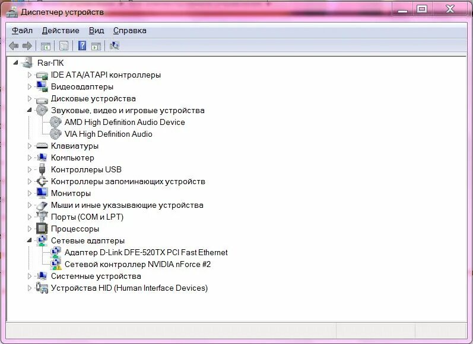Image resolution: width=473 pixels, height=344 pixels.
Task: Expand the Контроллеры USB category
Action: click(29, 169)
